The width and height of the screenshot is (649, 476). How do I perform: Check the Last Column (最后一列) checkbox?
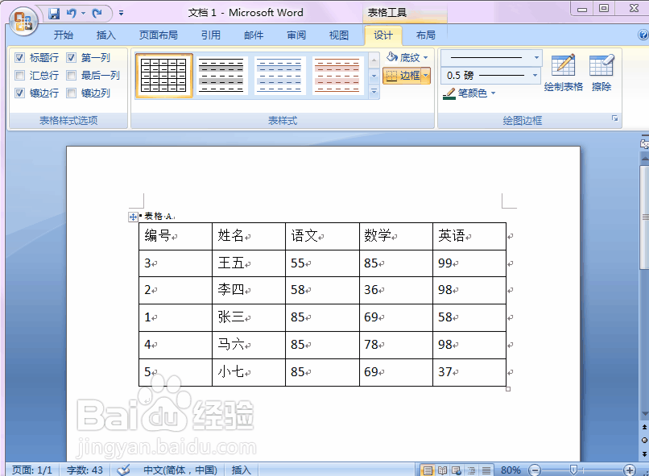pyautogui.click(x=71, y=75)
